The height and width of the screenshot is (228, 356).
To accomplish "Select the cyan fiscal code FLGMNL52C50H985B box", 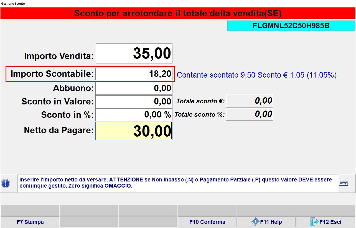I will pyautogui.click(x=291, y=26).
